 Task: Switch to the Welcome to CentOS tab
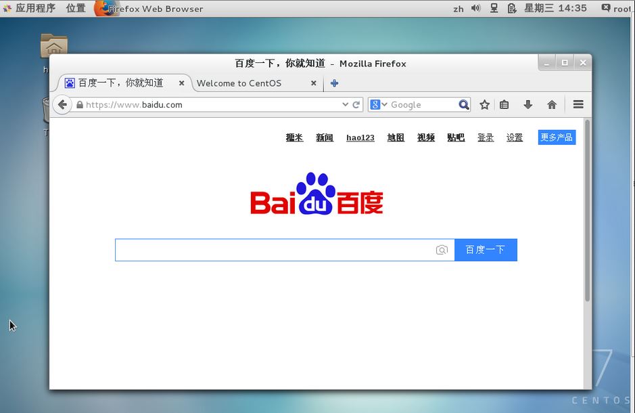coord(257,83)
